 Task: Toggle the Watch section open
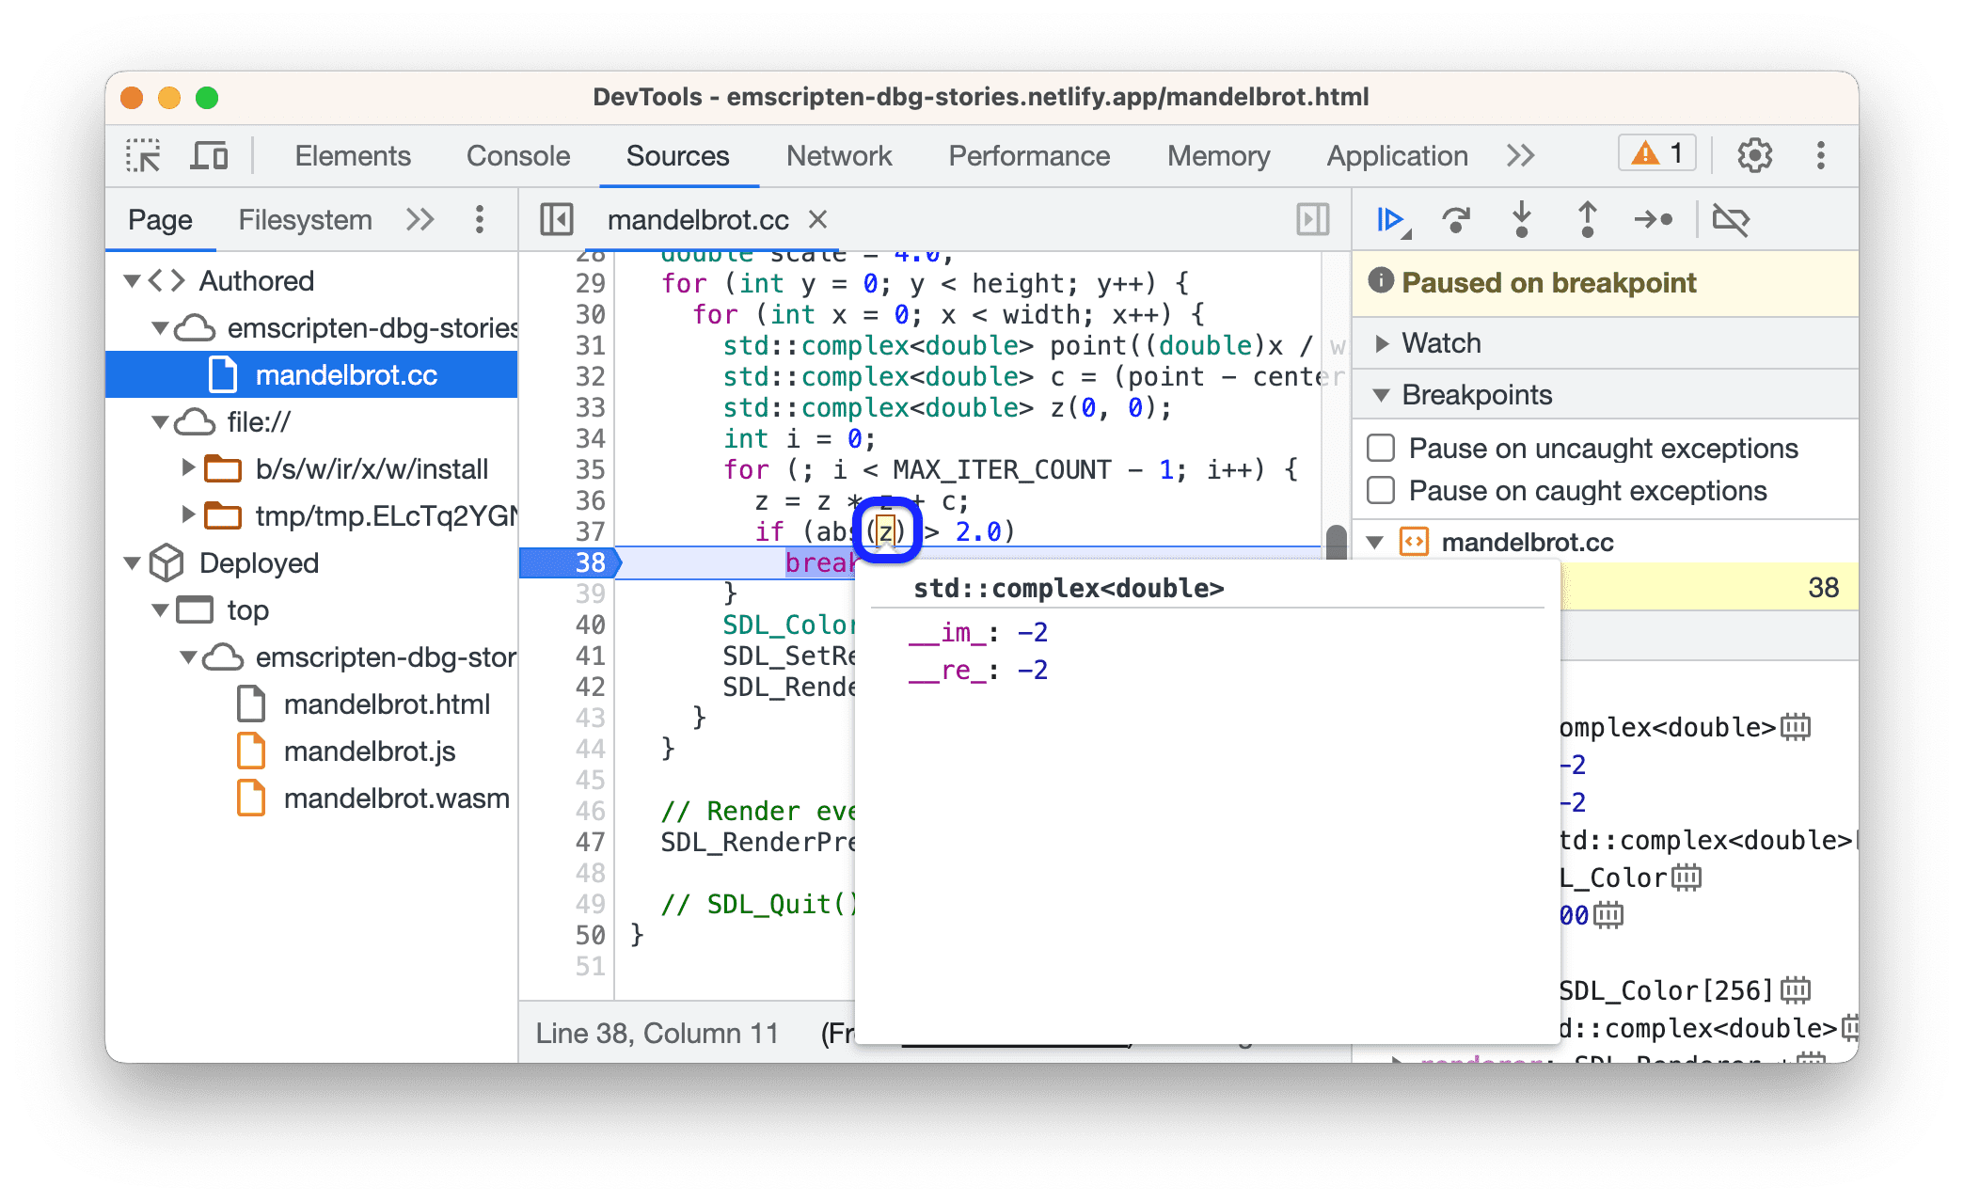tap(1385, 342)
